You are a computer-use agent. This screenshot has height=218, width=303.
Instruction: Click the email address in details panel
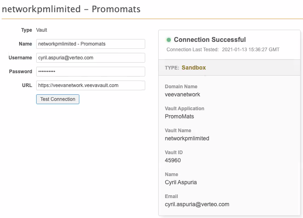pos(197,204)
